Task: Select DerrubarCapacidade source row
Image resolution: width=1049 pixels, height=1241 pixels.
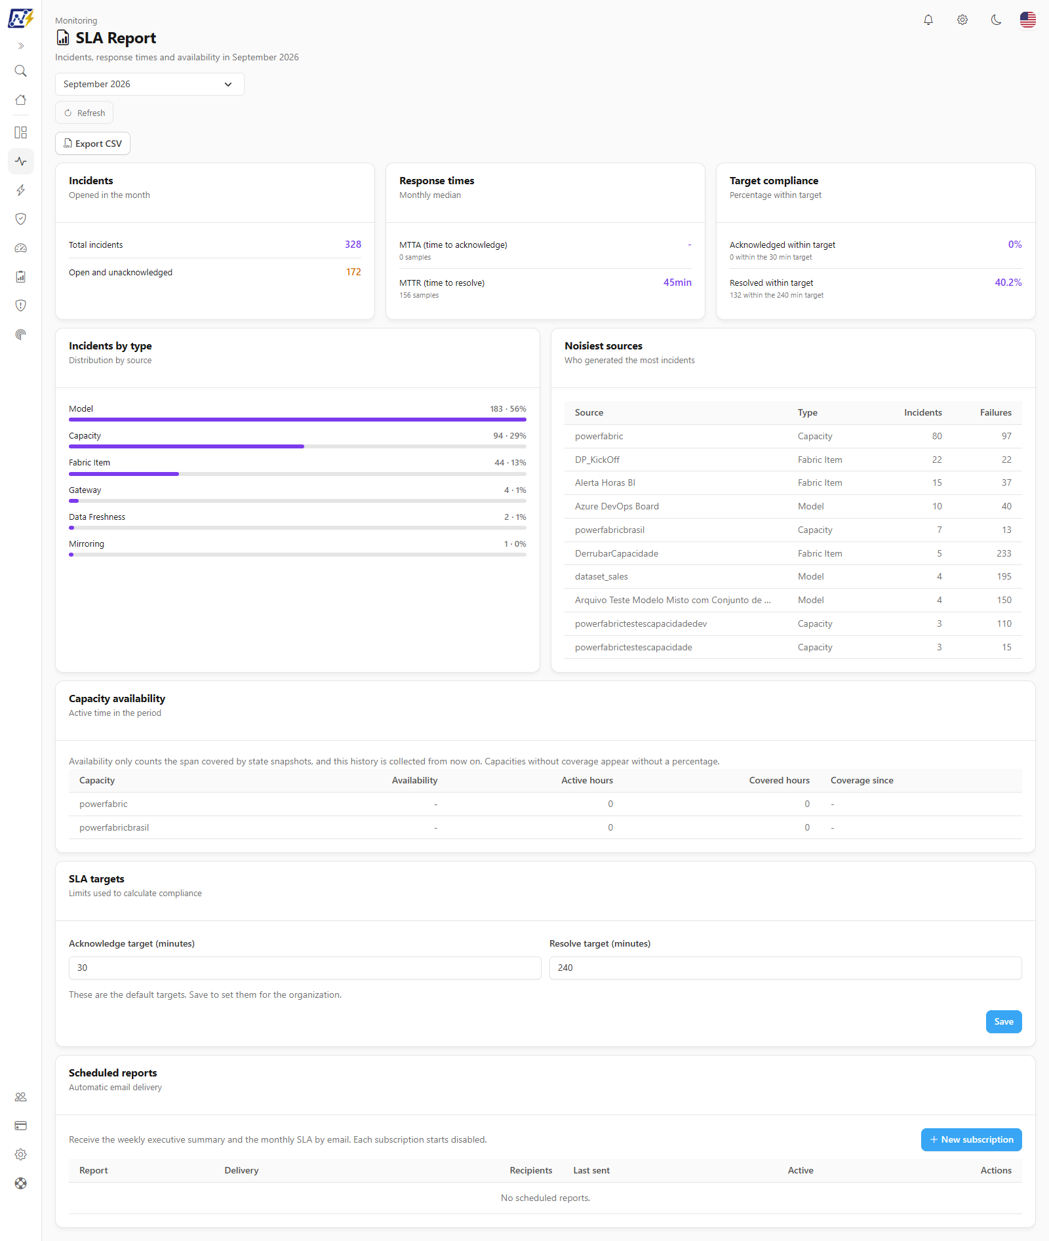Action: [793, 553]
